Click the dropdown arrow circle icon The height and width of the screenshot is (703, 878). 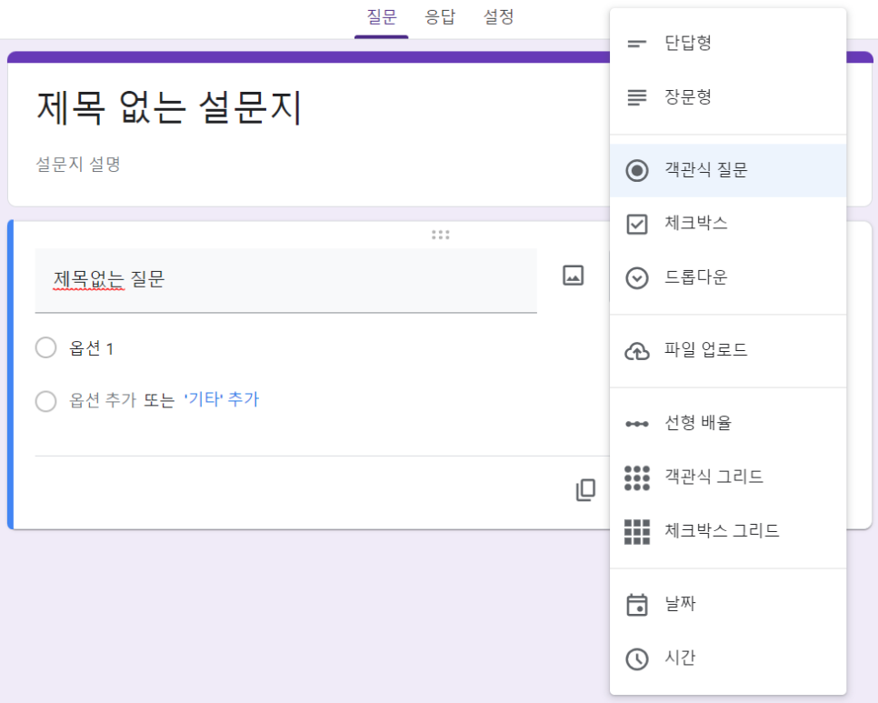pos(636,278)
